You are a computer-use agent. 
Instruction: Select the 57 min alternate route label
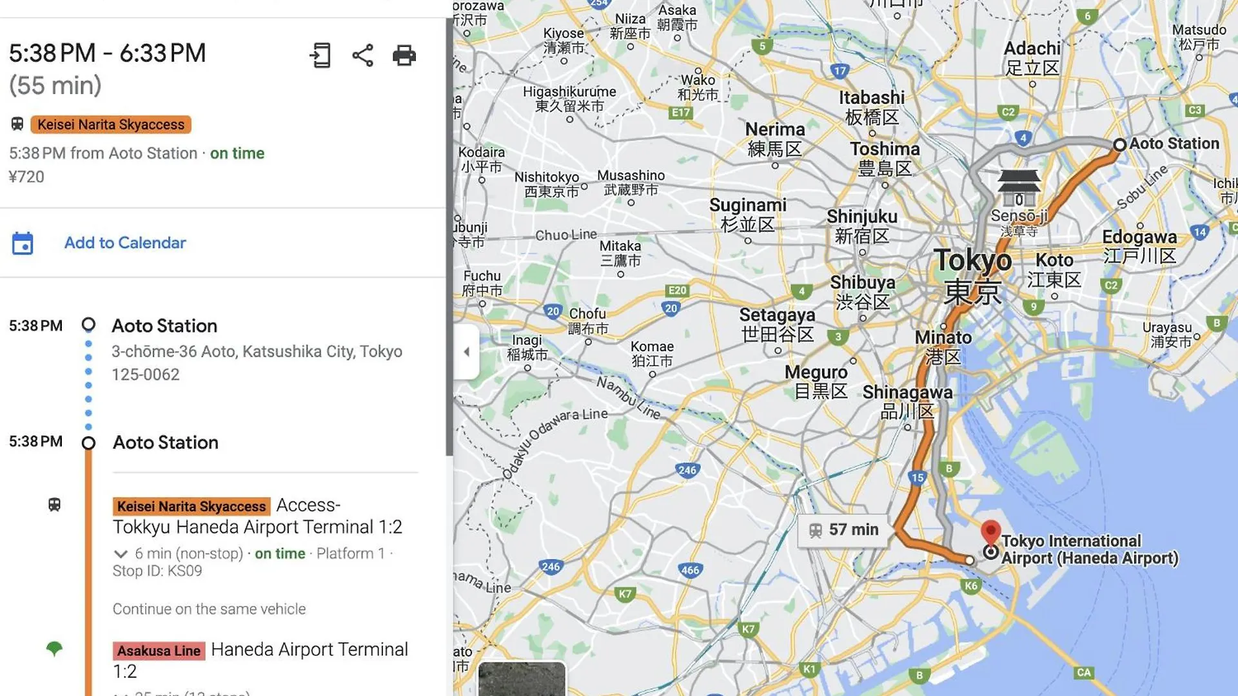pyautogui.click(x=843, y=530)
